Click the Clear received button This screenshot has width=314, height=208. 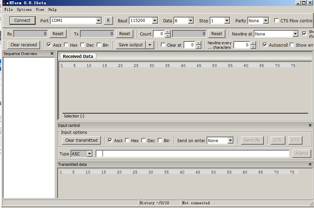click(x=24, y=45)
